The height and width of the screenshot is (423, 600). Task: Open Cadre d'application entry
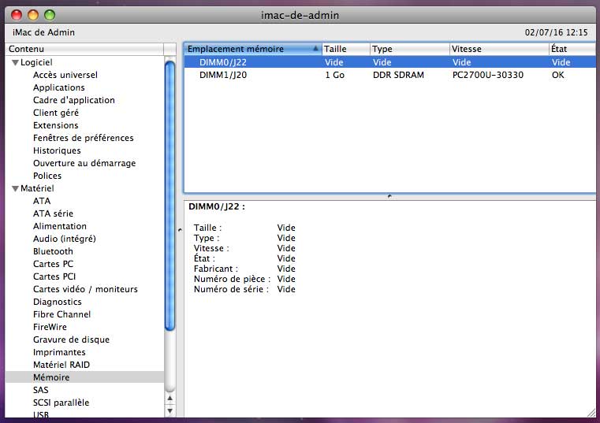click(x=74, y=100)
